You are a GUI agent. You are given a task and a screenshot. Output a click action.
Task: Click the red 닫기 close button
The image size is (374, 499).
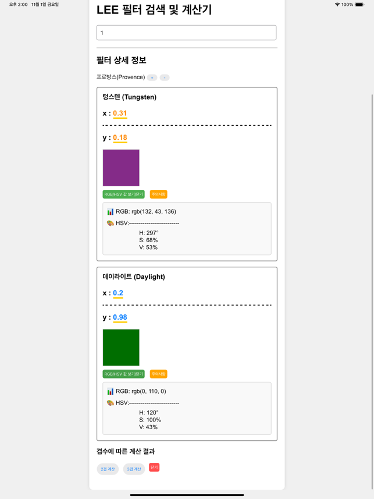tap(154, 468)
